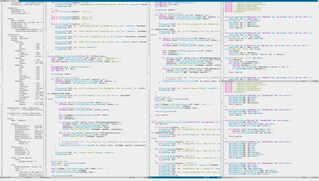Click the OutlineThickness: 1.0 line
The image size is (319, 181).
[x=26, y=129]
